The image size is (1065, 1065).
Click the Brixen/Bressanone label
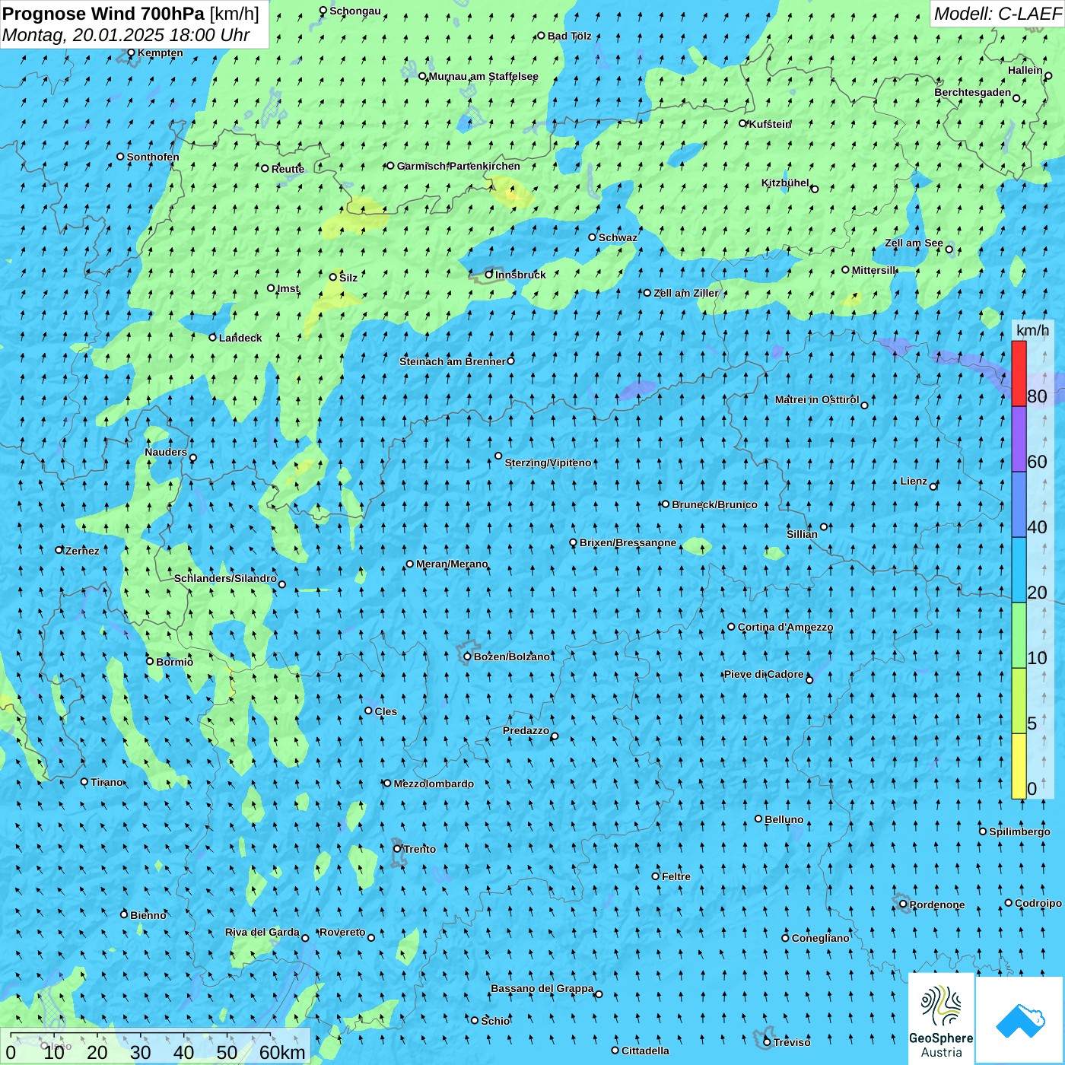(x=628, y=542)
